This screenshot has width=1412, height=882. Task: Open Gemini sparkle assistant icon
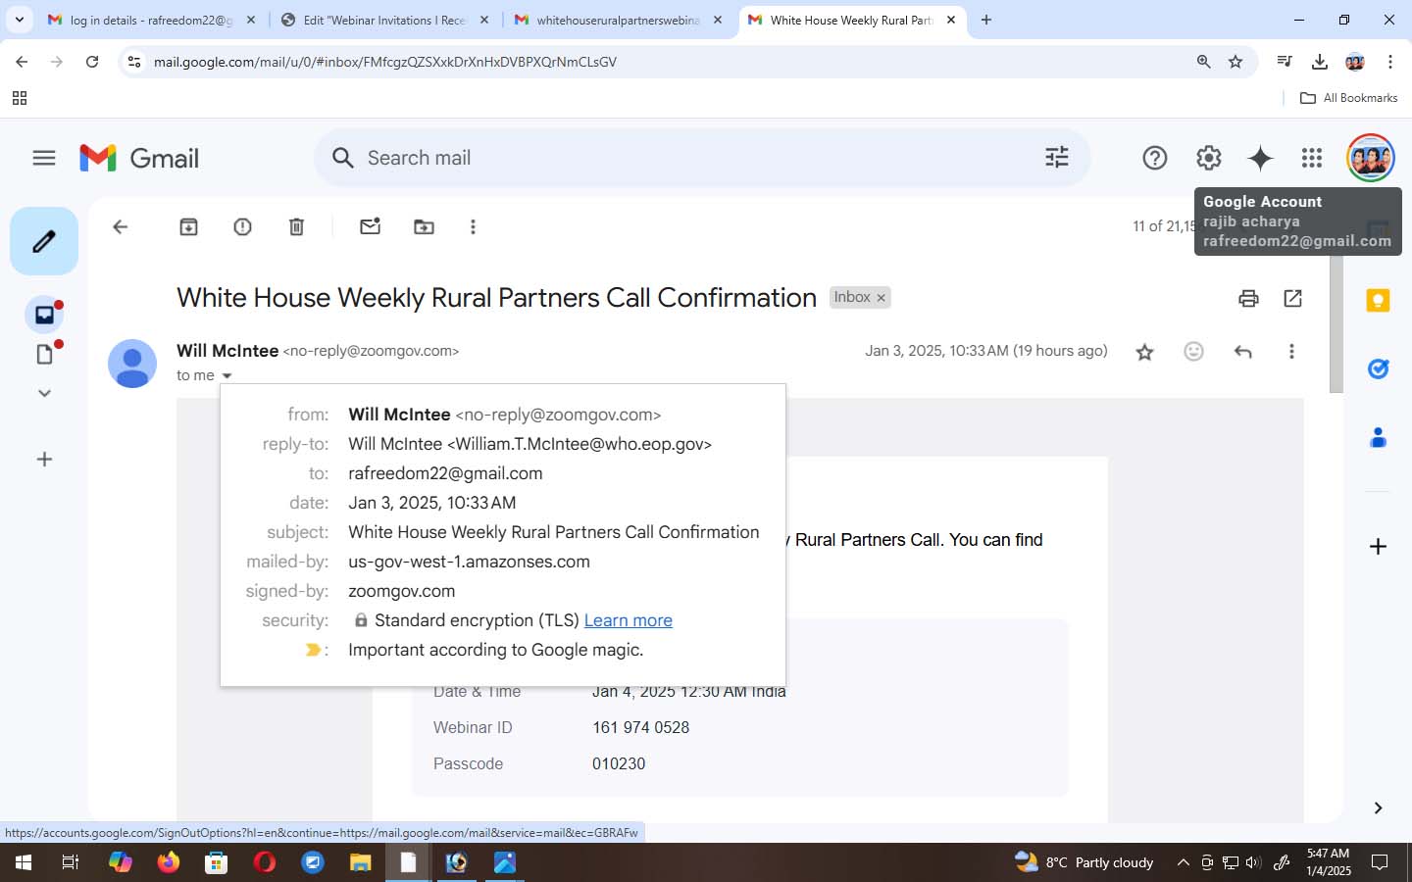[1260, 158]
